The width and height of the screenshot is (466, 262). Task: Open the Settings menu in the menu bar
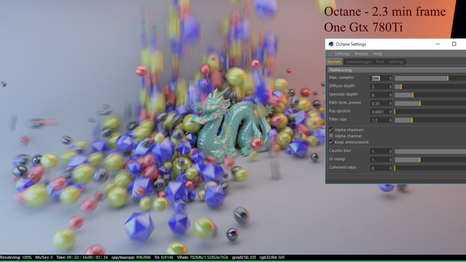click(x=342, y=54)
